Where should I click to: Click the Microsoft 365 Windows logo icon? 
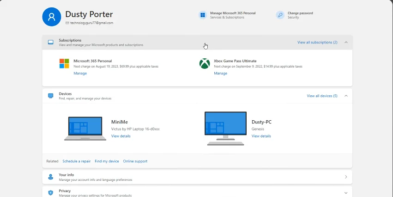[203, 15]
